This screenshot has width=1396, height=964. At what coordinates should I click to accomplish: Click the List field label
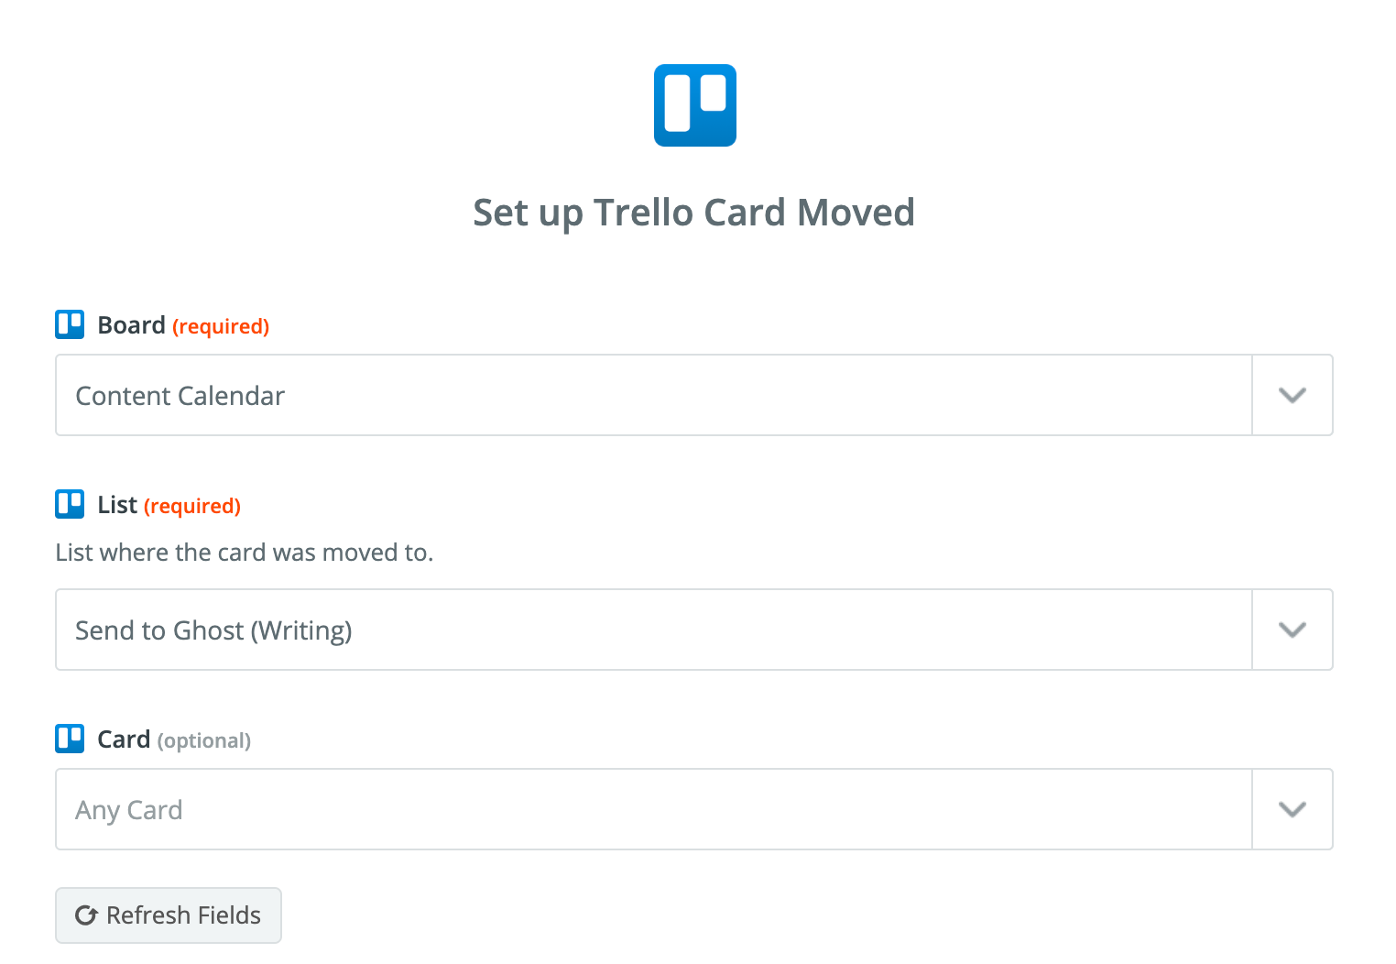tap(117, 505)
